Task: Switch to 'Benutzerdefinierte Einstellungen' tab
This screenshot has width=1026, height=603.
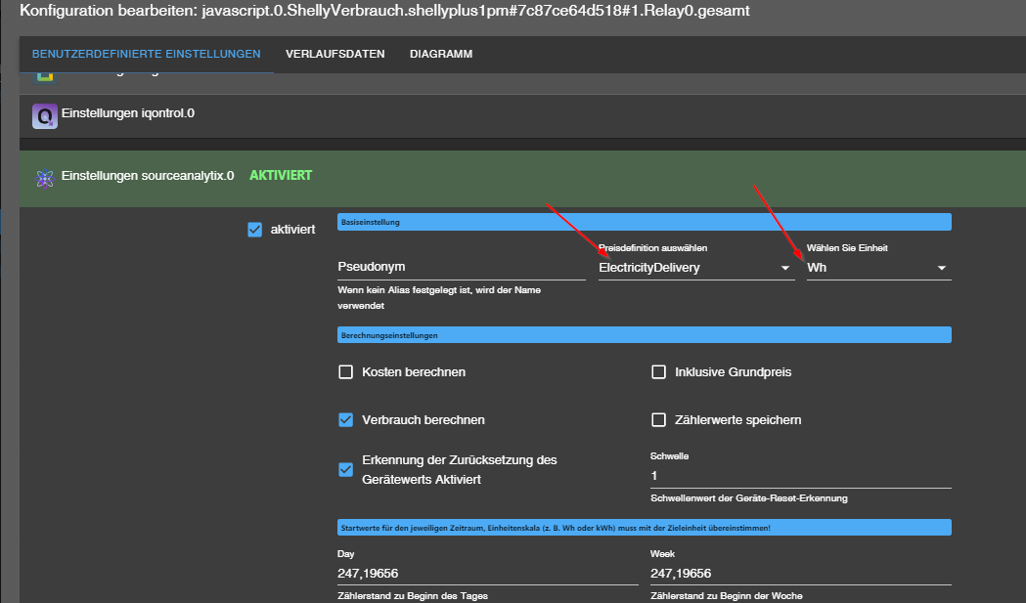Action: click(147, 55)
